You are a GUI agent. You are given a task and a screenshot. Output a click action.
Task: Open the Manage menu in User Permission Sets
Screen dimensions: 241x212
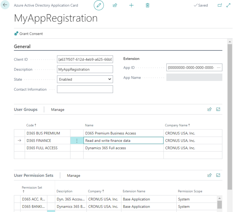tap(73, 175)
